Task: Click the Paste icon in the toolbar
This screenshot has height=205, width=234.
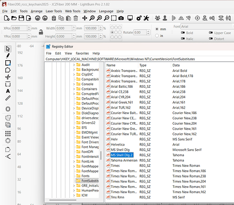Action: (68, 18)
